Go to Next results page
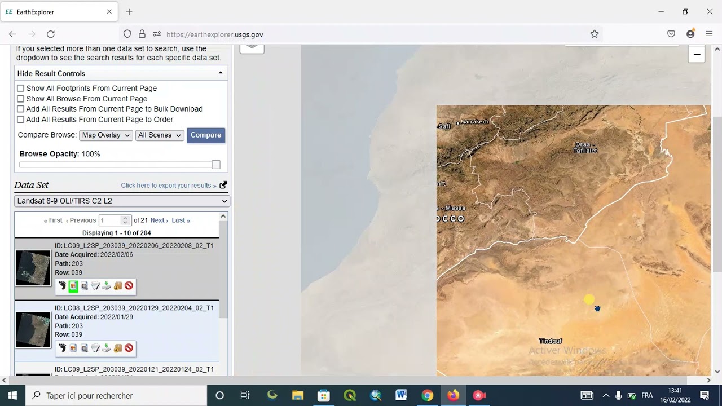 (x=159, y=220)
